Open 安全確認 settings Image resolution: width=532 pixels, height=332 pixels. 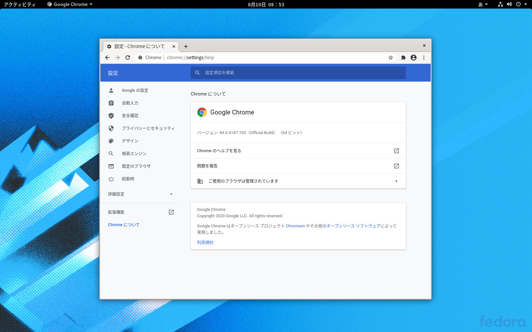tap(130, 116)
